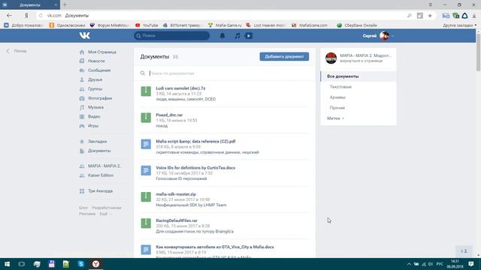This screenshot has height=270, width=481.
Task: Open Игры in sidebar
Action: tap(93, 126)
